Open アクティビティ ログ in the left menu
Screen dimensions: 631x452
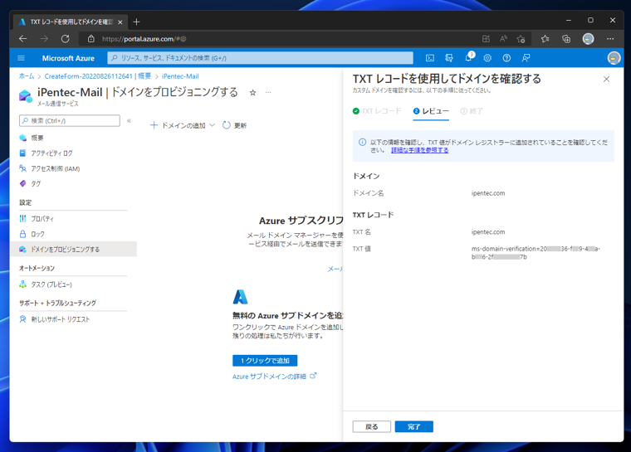point(51,153)
